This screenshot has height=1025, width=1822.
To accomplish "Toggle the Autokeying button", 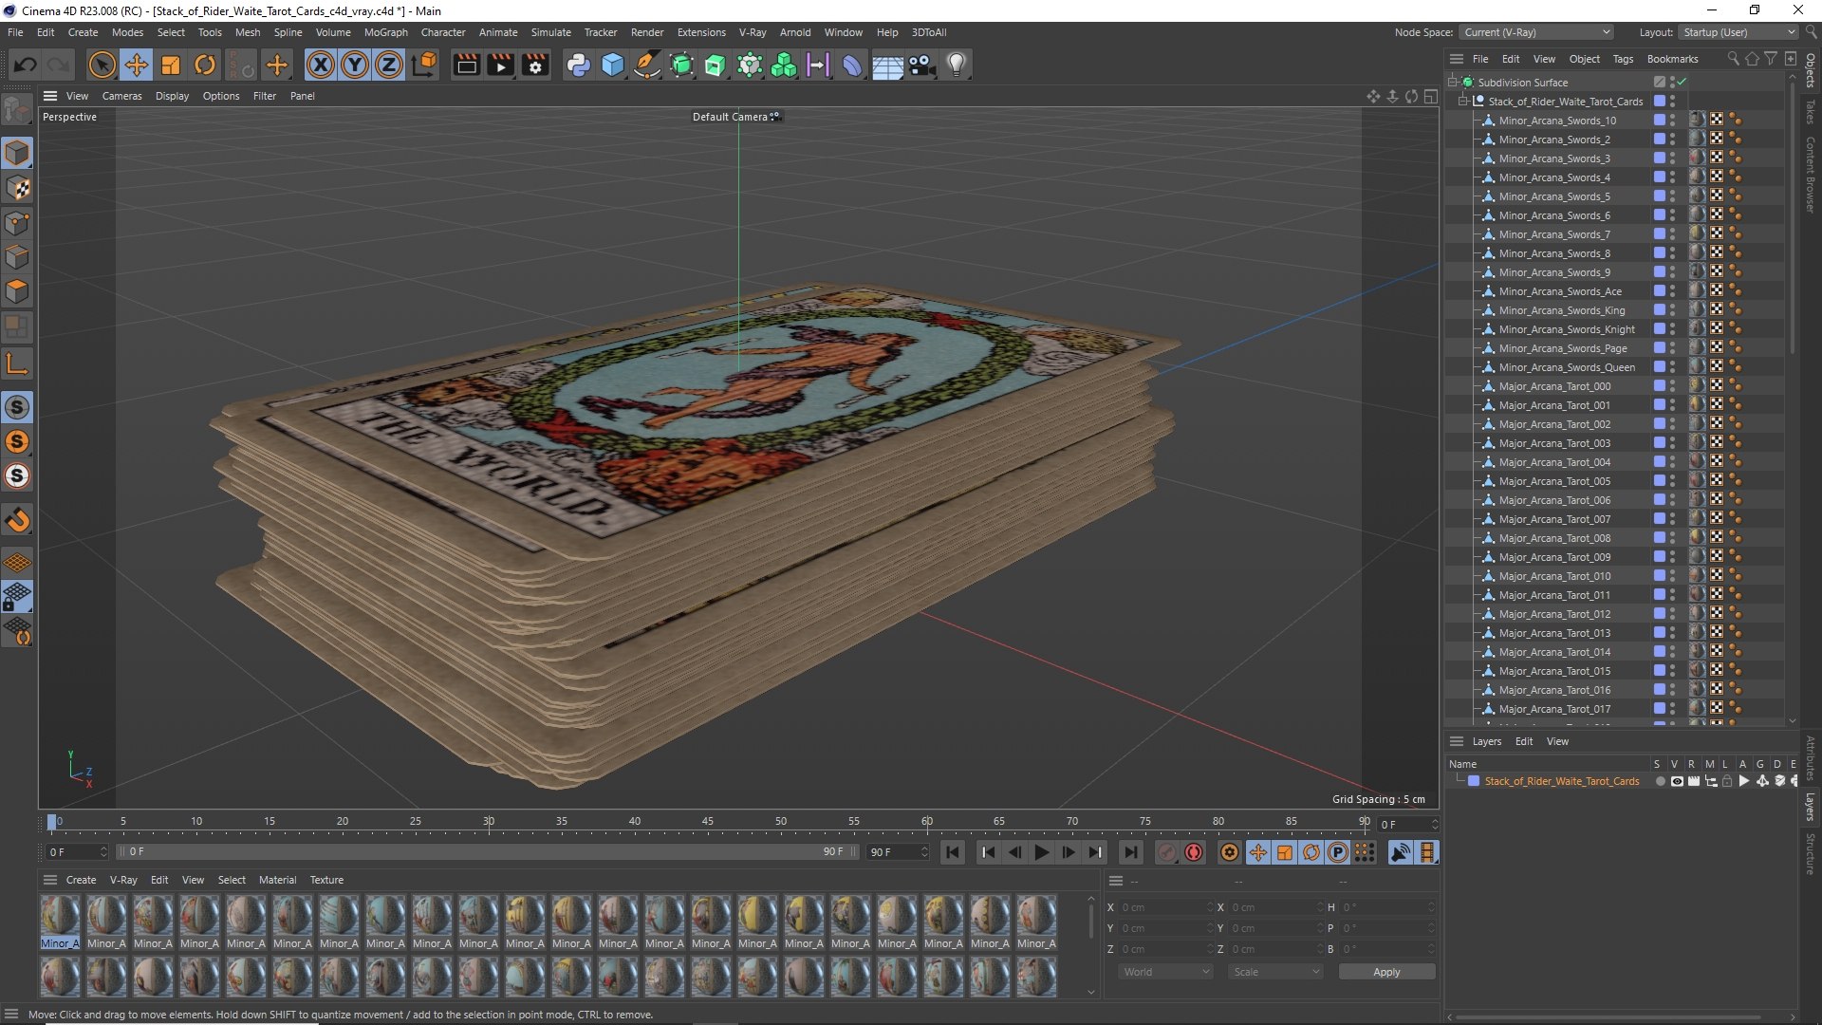I will click(1194, 852).
